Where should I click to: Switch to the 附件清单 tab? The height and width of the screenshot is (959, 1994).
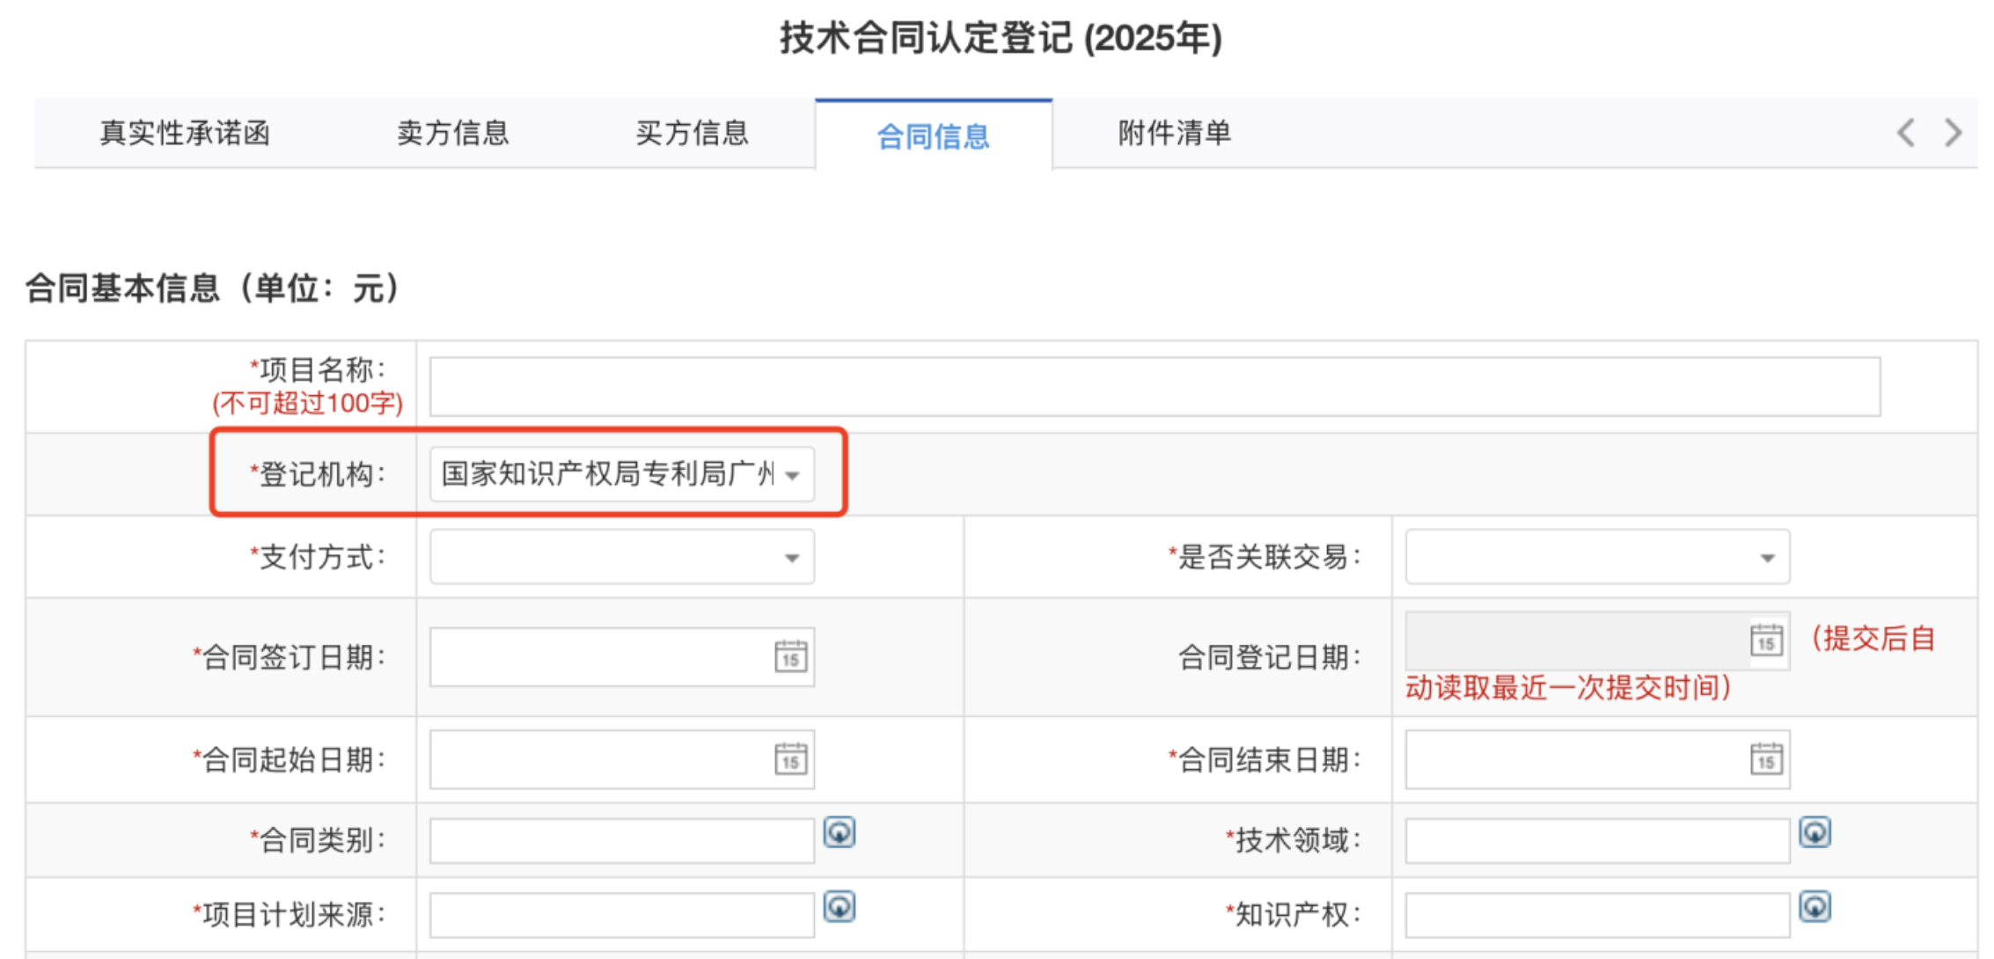[1175, 134]
